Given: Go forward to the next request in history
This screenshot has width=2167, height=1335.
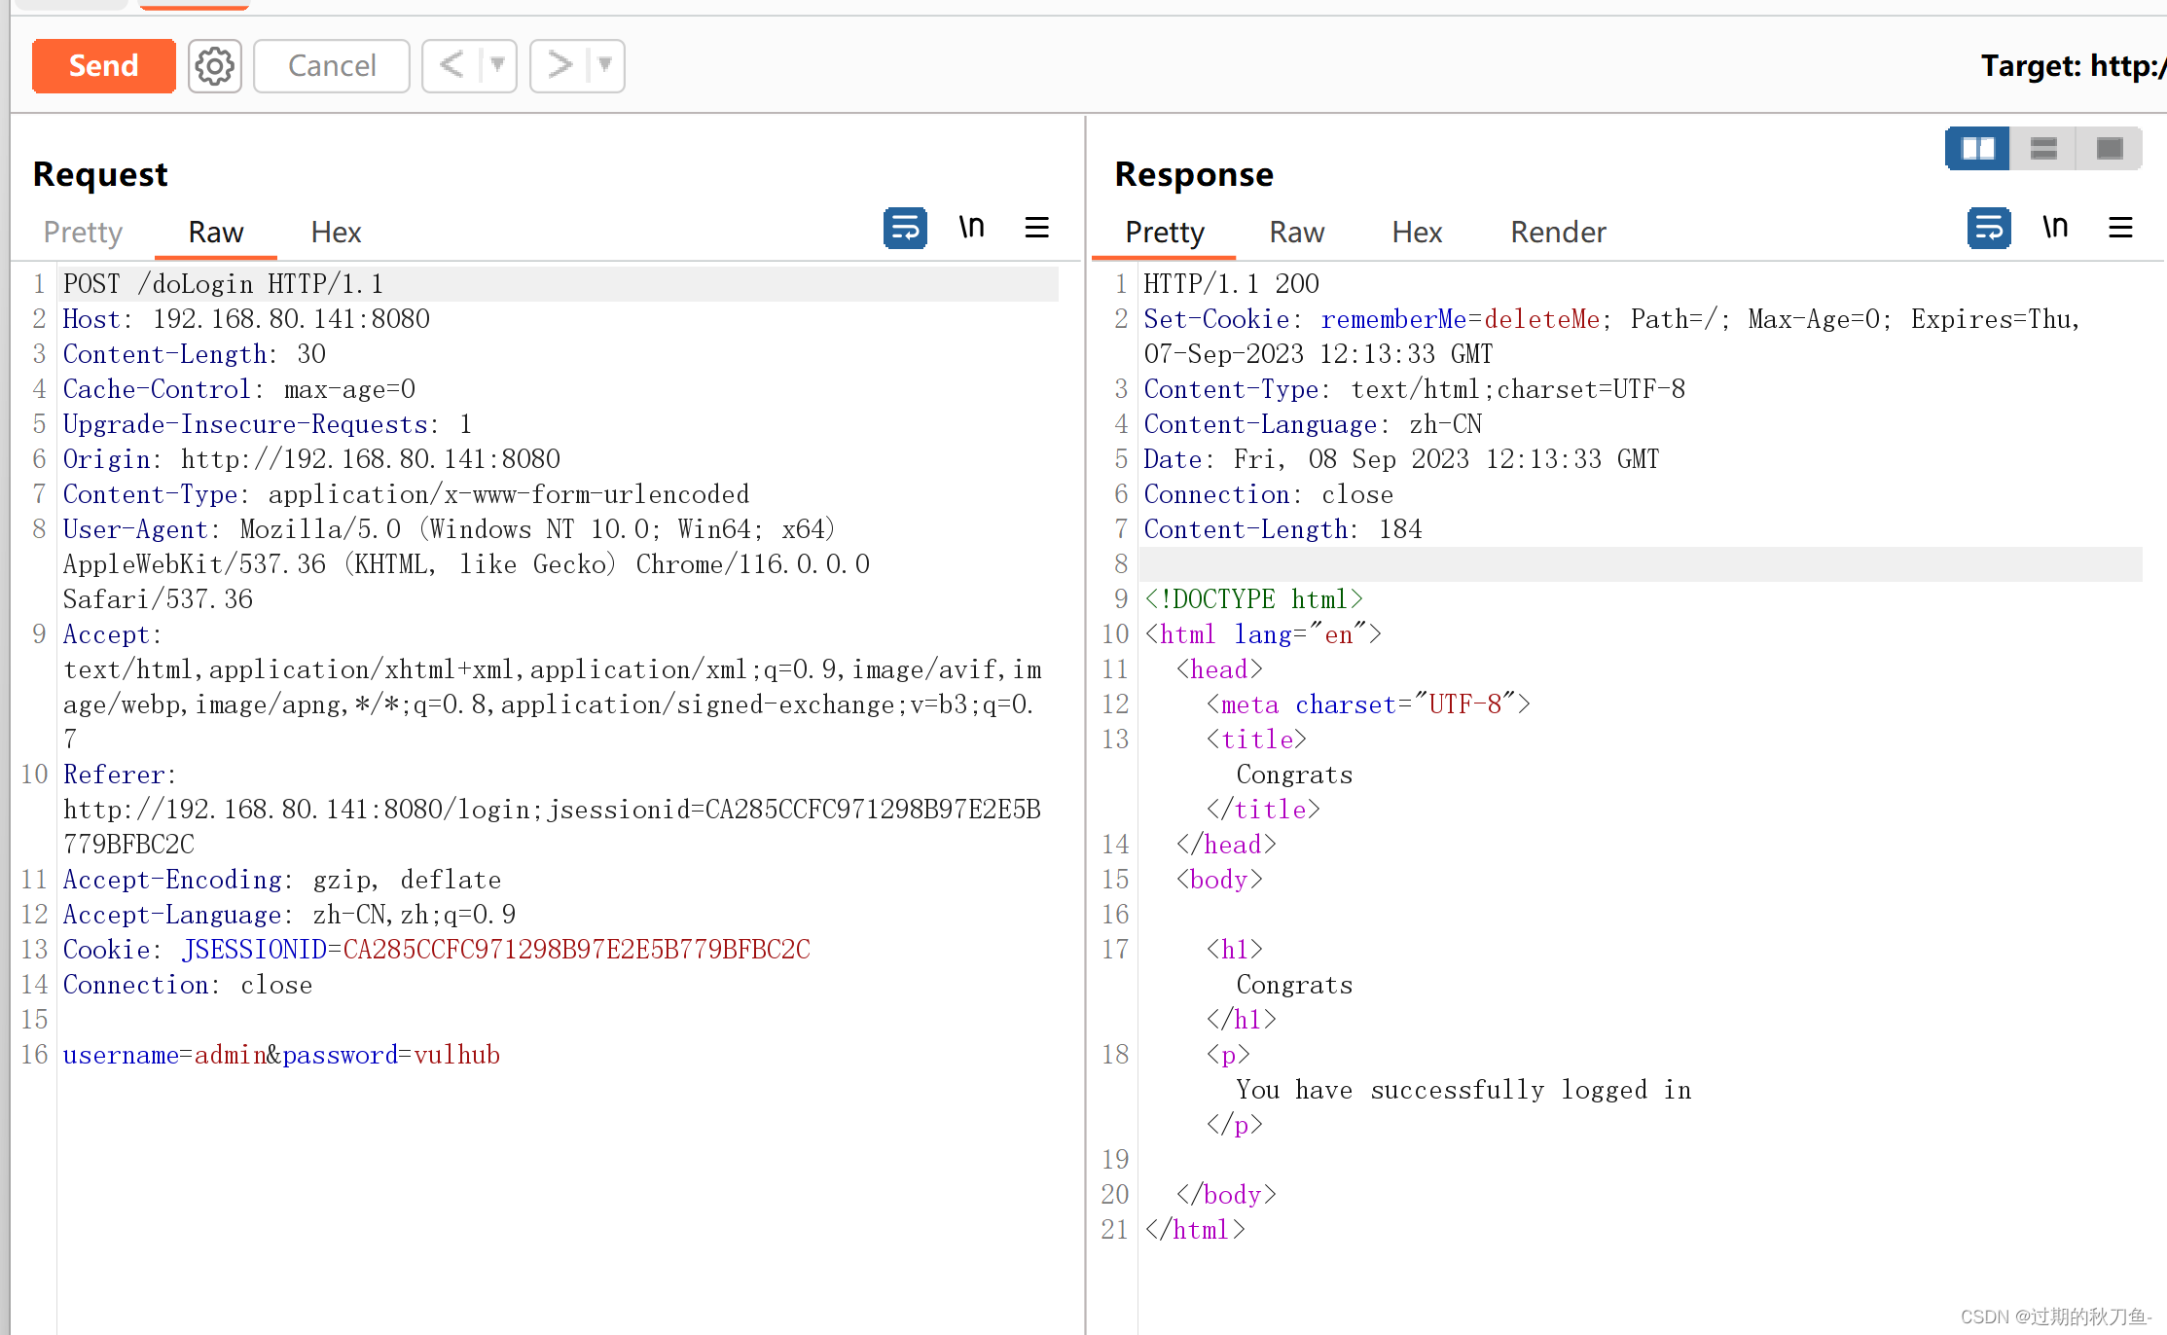Looking at the screenshot, I should [560, 66].
